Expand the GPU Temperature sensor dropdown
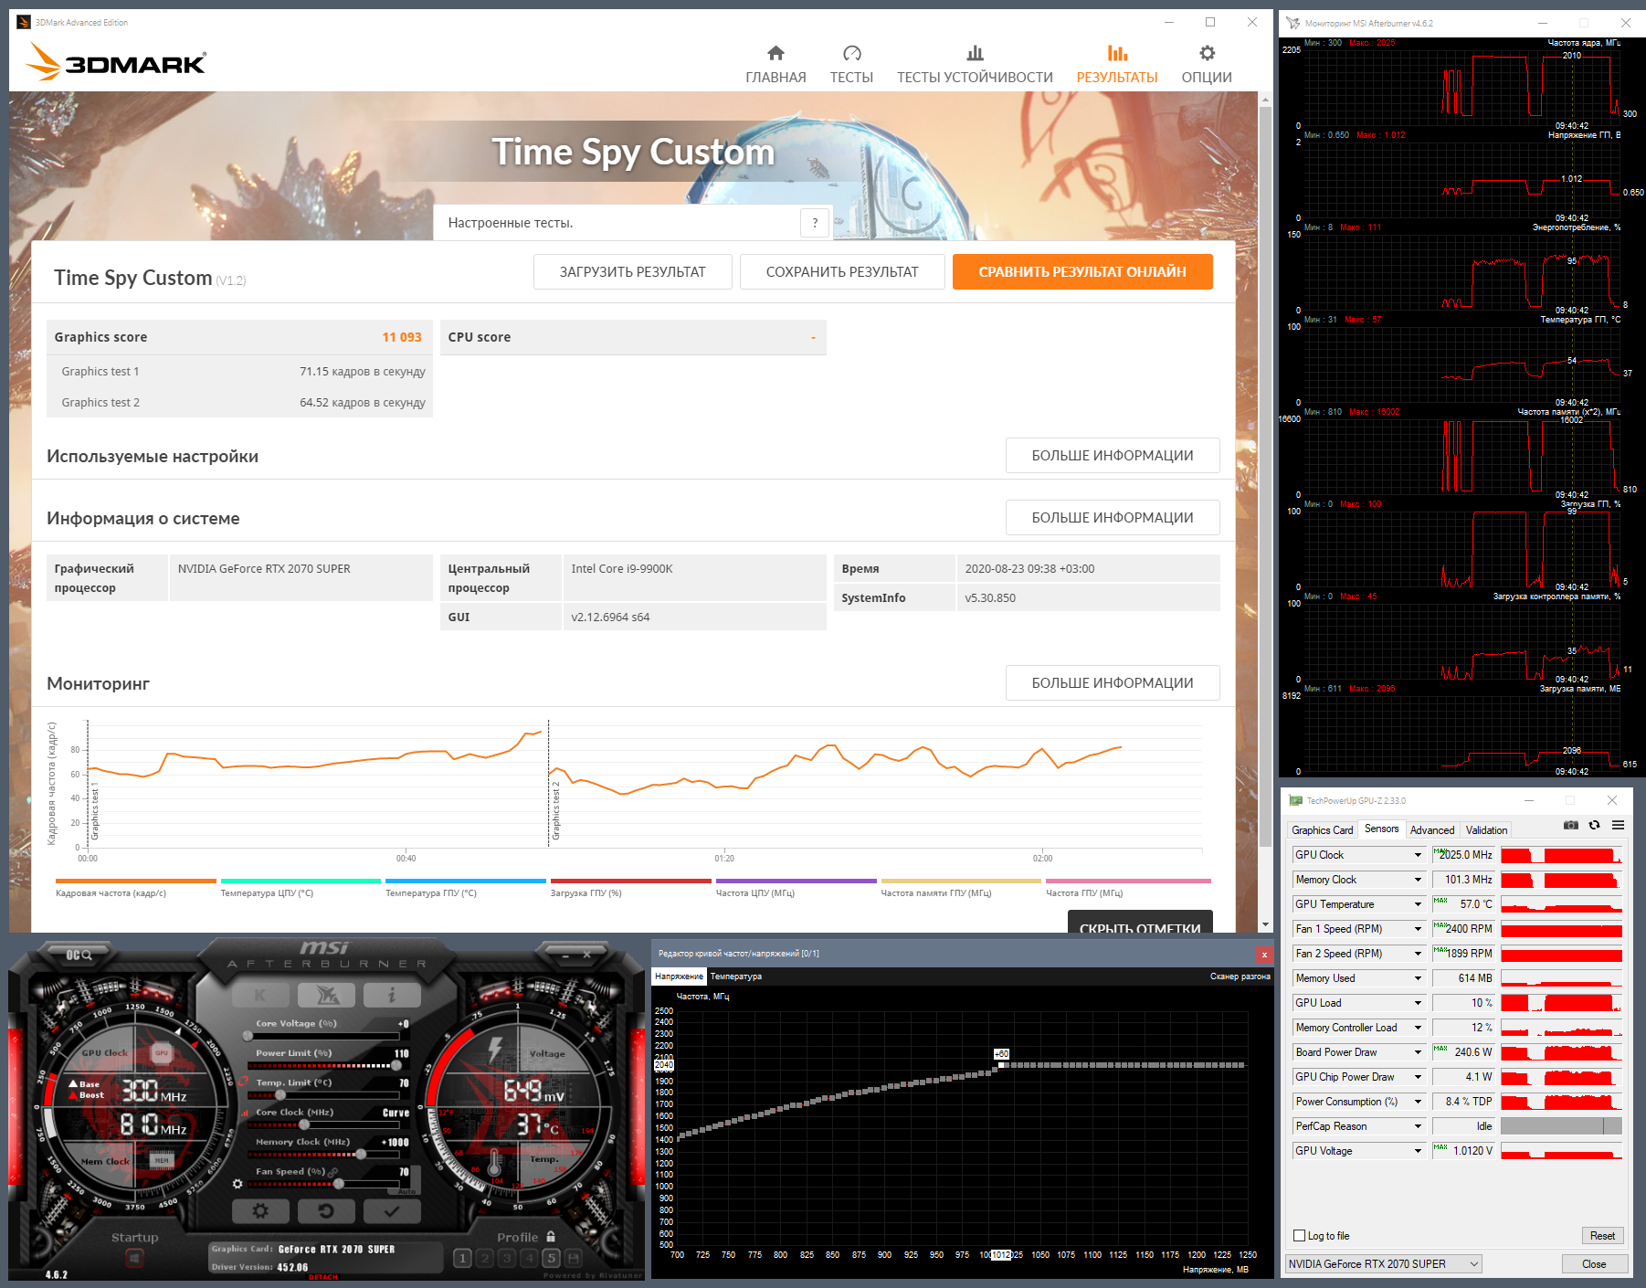The height and width of the screenshot is (1288, 1646). tap(1418, 904)
